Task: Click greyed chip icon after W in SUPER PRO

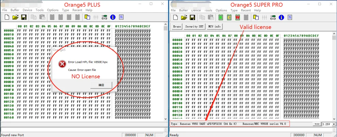Action: pyautogui.click(x=246, y=17)
